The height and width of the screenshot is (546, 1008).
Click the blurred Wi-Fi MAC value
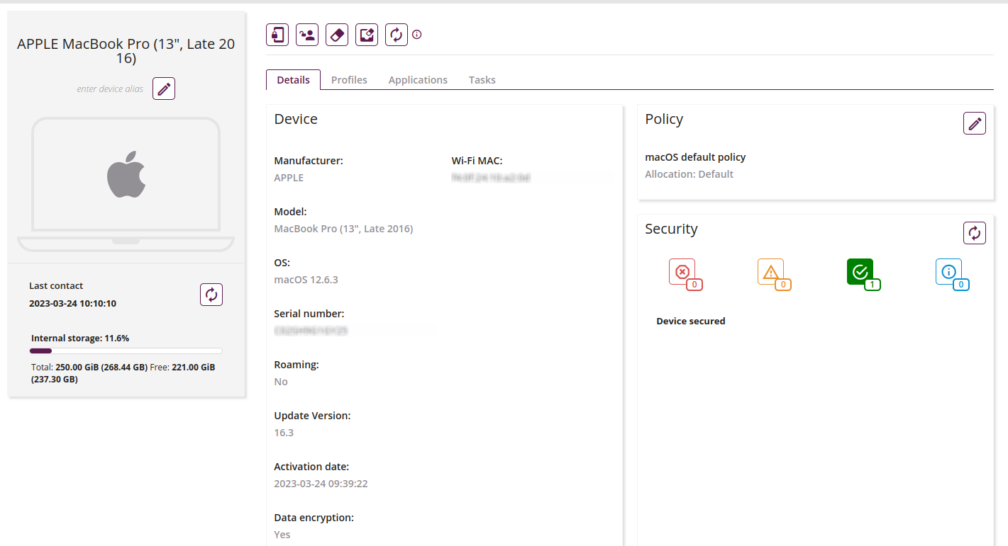pyautogui.click(x=491, y=178)
